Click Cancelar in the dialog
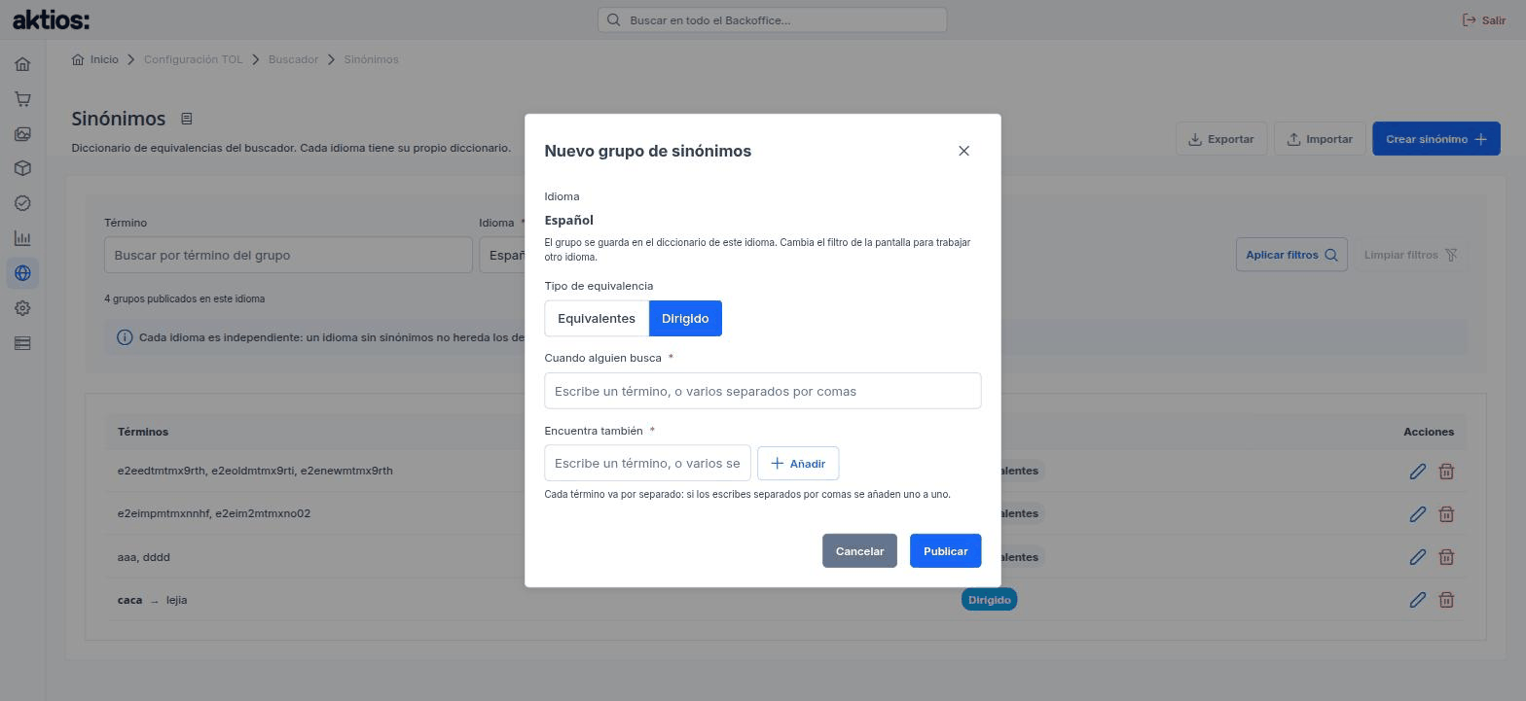Screen dimensions: 1526x701 (x=859, y=551)
